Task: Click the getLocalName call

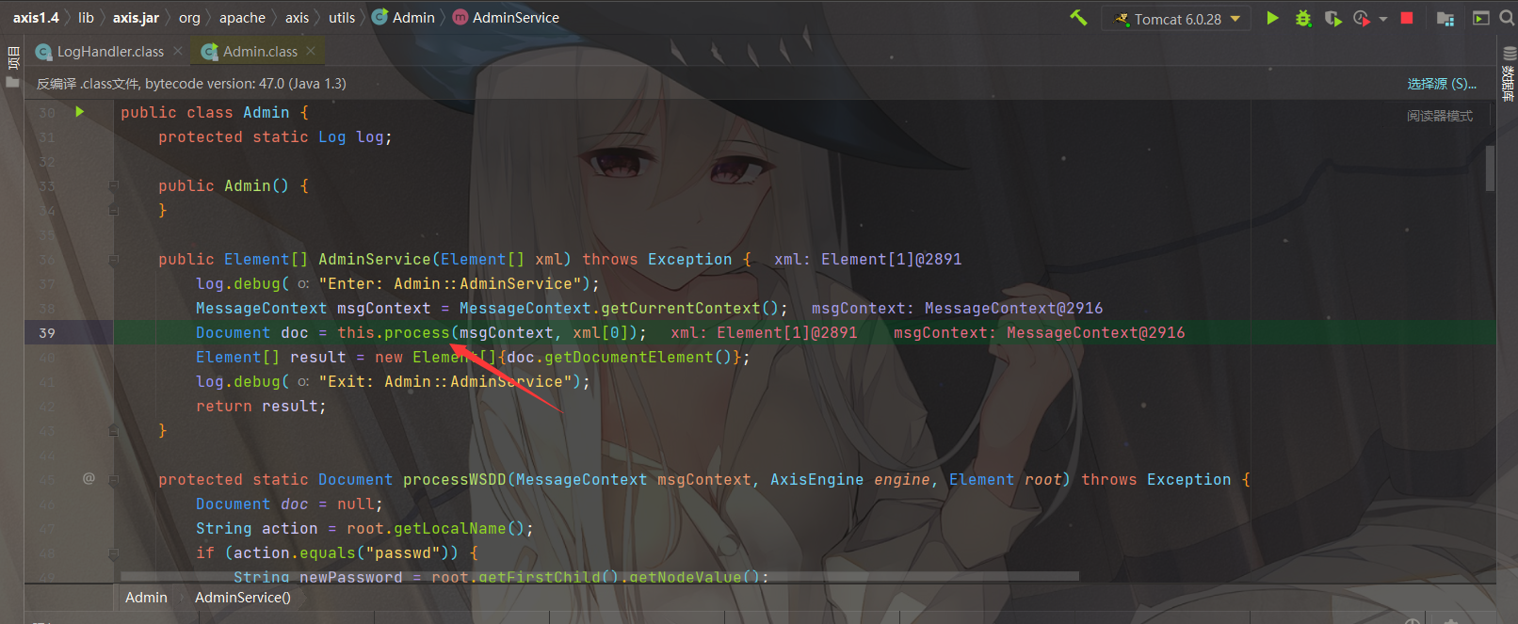Action: tap(450, 529)
